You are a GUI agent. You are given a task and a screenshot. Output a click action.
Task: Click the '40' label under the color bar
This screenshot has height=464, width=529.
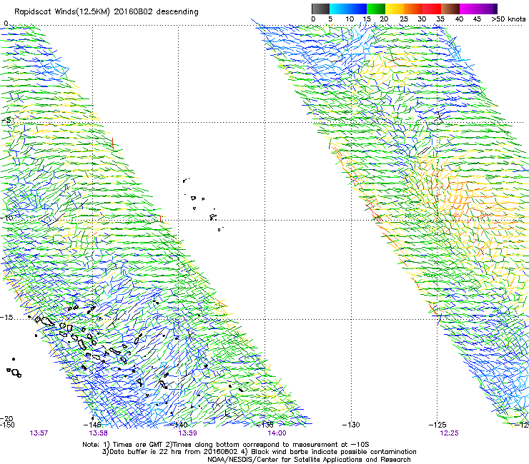click(459, 19)
